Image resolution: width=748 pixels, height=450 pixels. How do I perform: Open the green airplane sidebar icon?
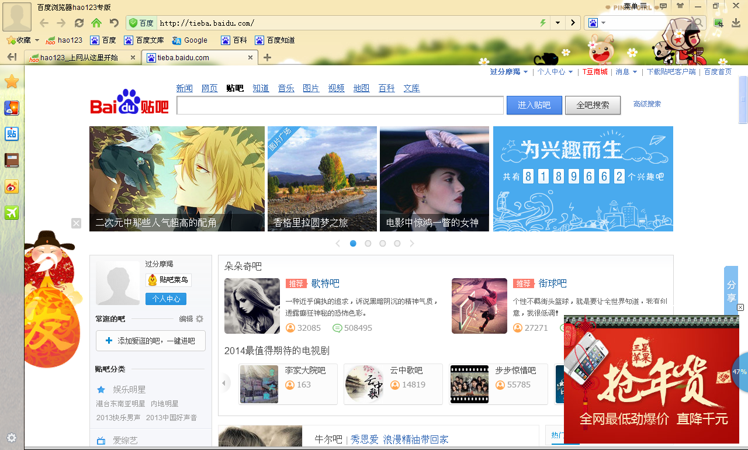pyautogui.click(x=12, y=213)
